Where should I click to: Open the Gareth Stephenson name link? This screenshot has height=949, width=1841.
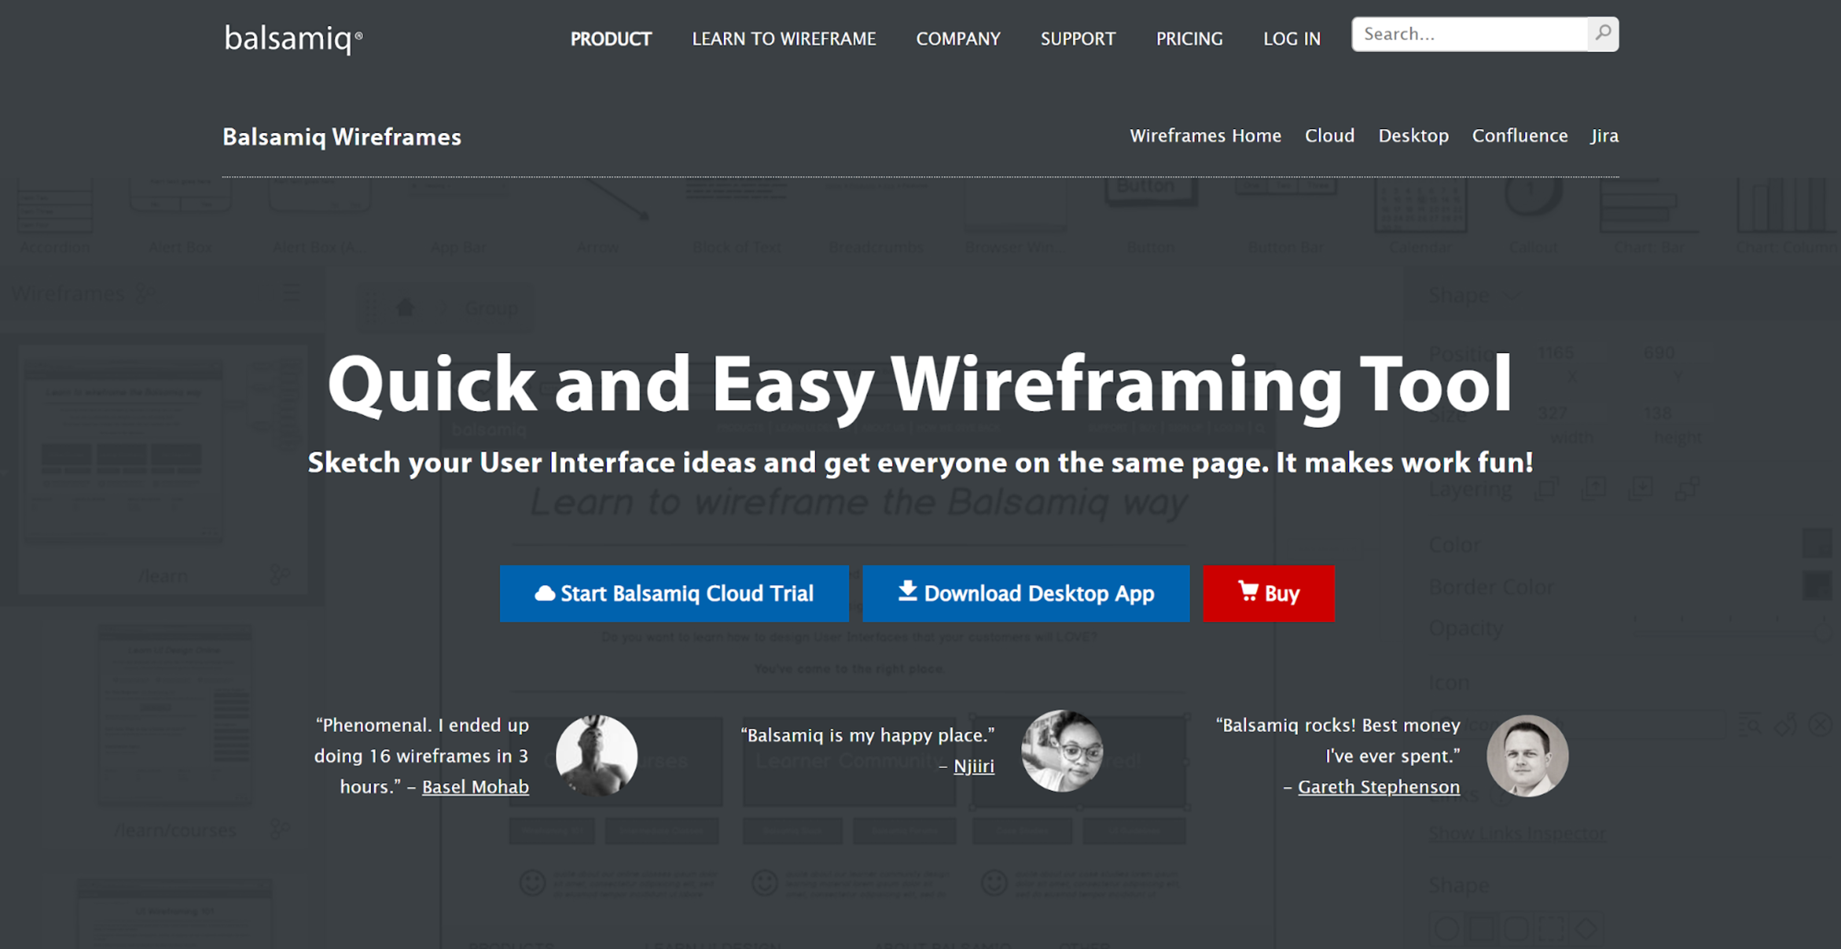click(1378, 787)
